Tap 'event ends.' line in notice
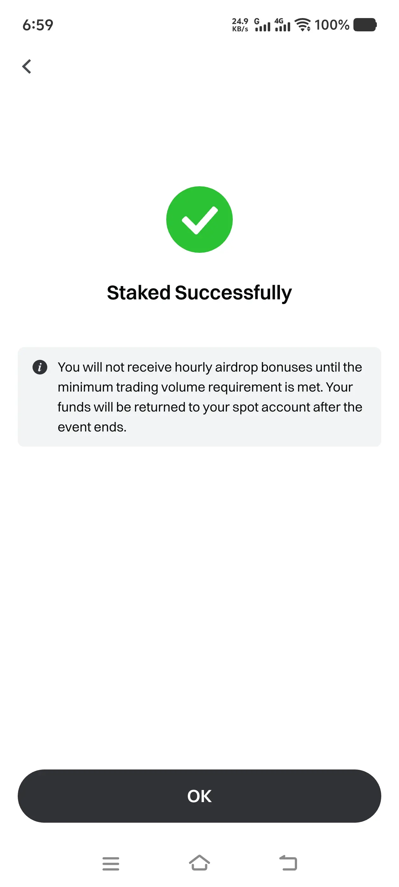Image resolution: width=399 pixels, height=887 pixels. click(x=92, y=427)
